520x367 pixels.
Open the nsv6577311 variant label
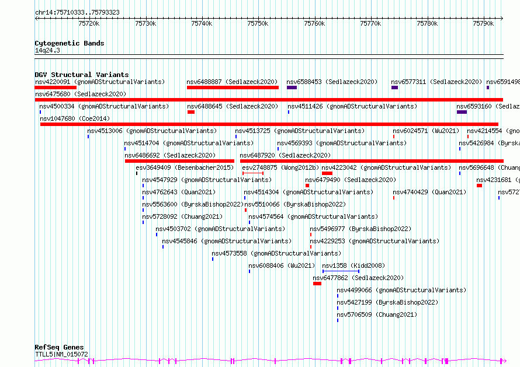tap(436, 82)
